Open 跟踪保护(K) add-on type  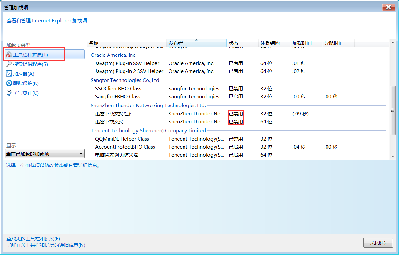point(26,83)
